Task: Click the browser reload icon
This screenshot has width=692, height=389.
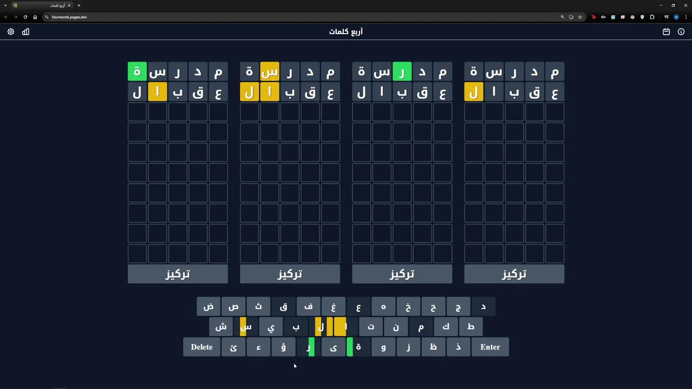Action: click(x=25, y=17)
